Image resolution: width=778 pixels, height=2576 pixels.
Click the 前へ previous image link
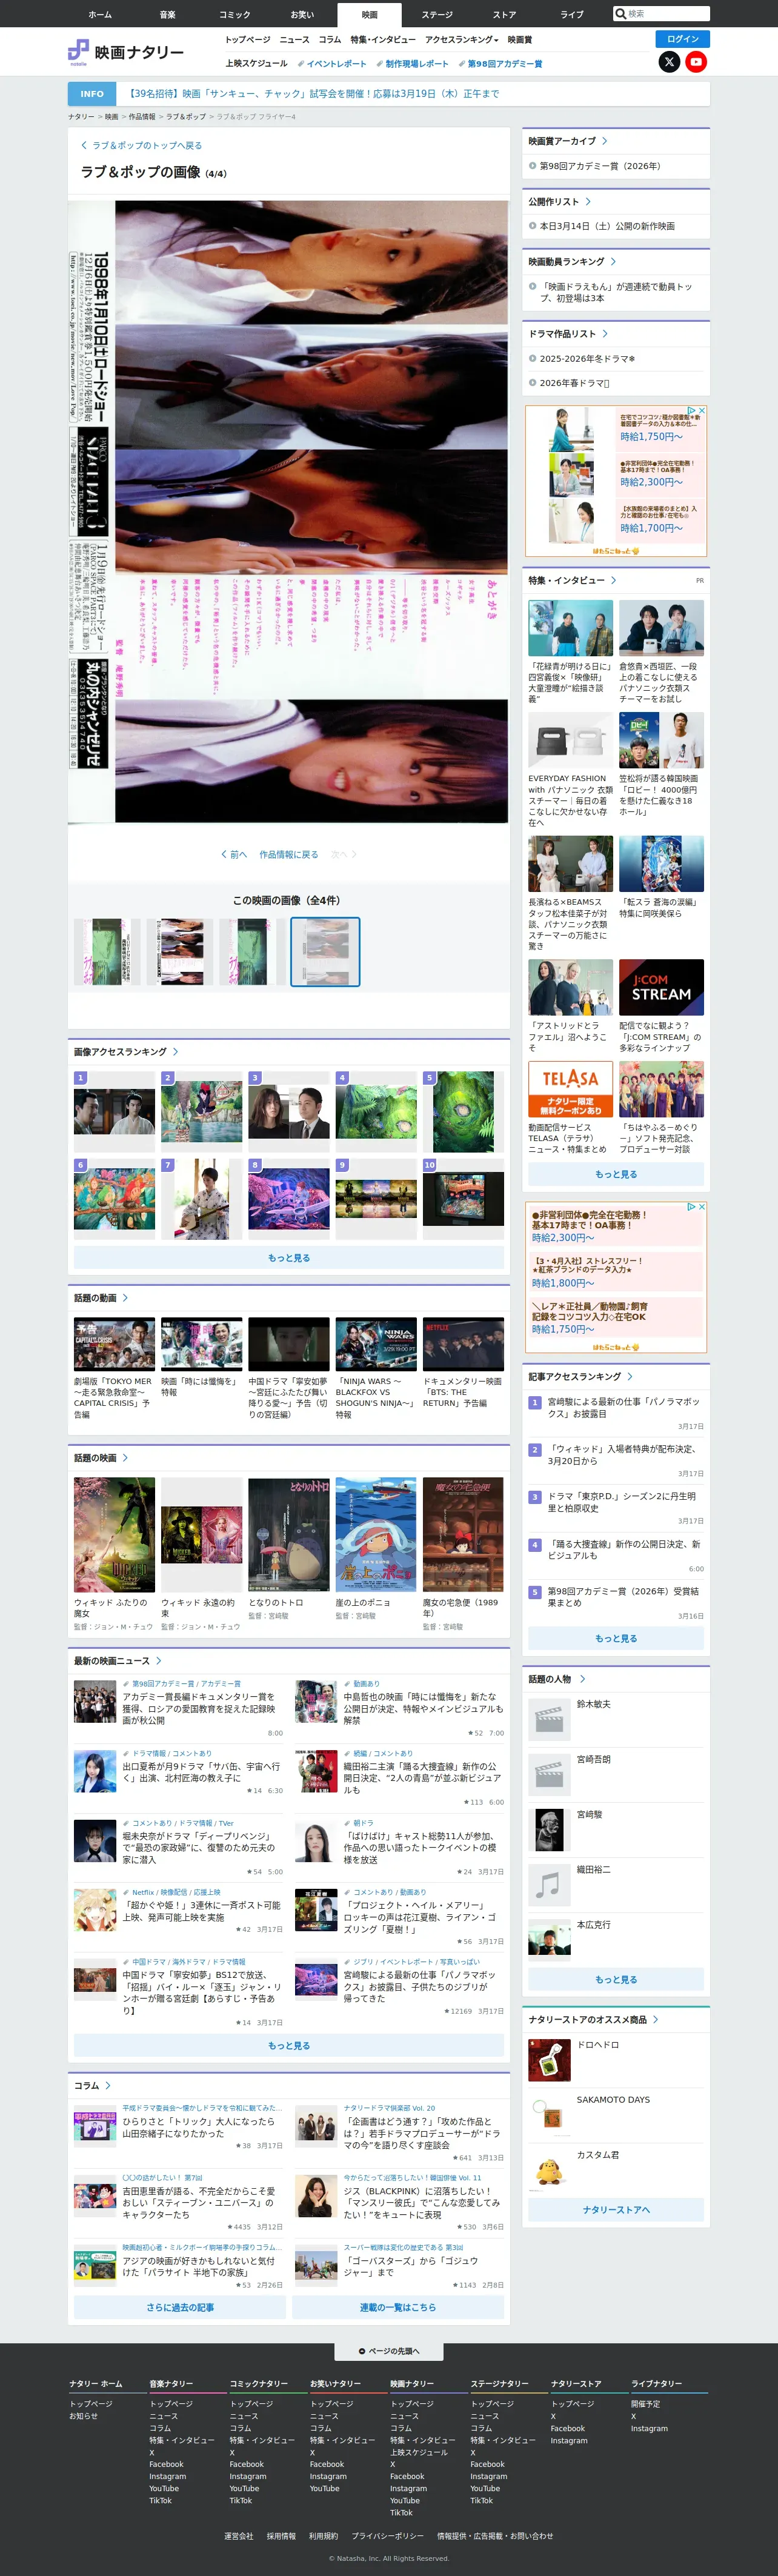click(x=234, y=855)
